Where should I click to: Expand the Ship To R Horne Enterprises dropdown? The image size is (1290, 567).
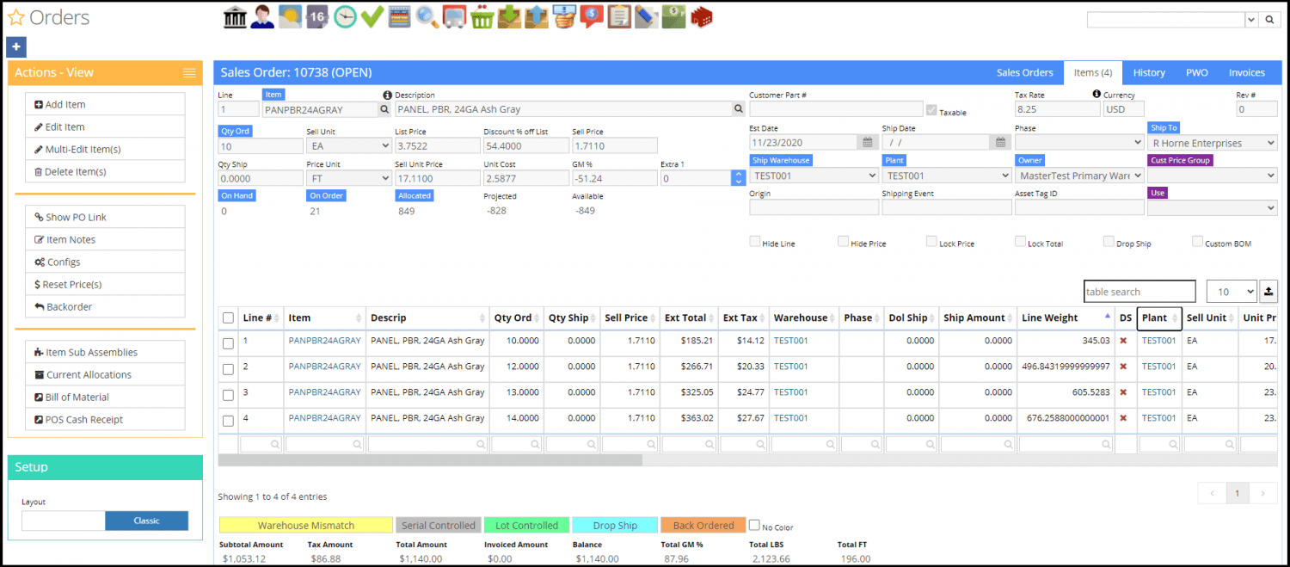(1213, 143)
